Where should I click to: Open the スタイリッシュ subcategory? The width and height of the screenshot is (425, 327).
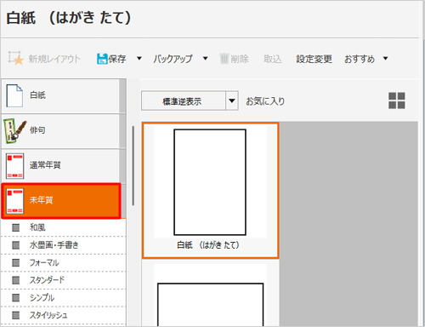point(64,315)
